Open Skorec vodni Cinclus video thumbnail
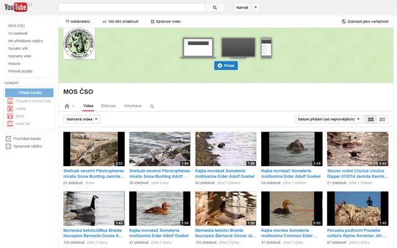 [x=357, y=149]
